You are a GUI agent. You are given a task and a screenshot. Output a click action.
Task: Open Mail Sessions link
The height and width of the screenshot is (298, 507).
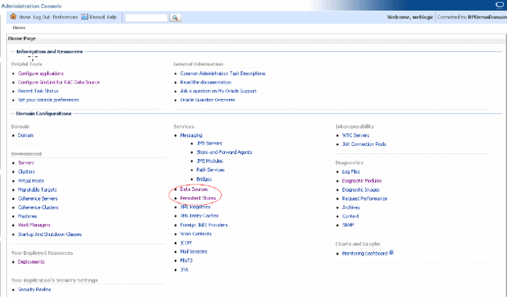[x=194, y=252]
